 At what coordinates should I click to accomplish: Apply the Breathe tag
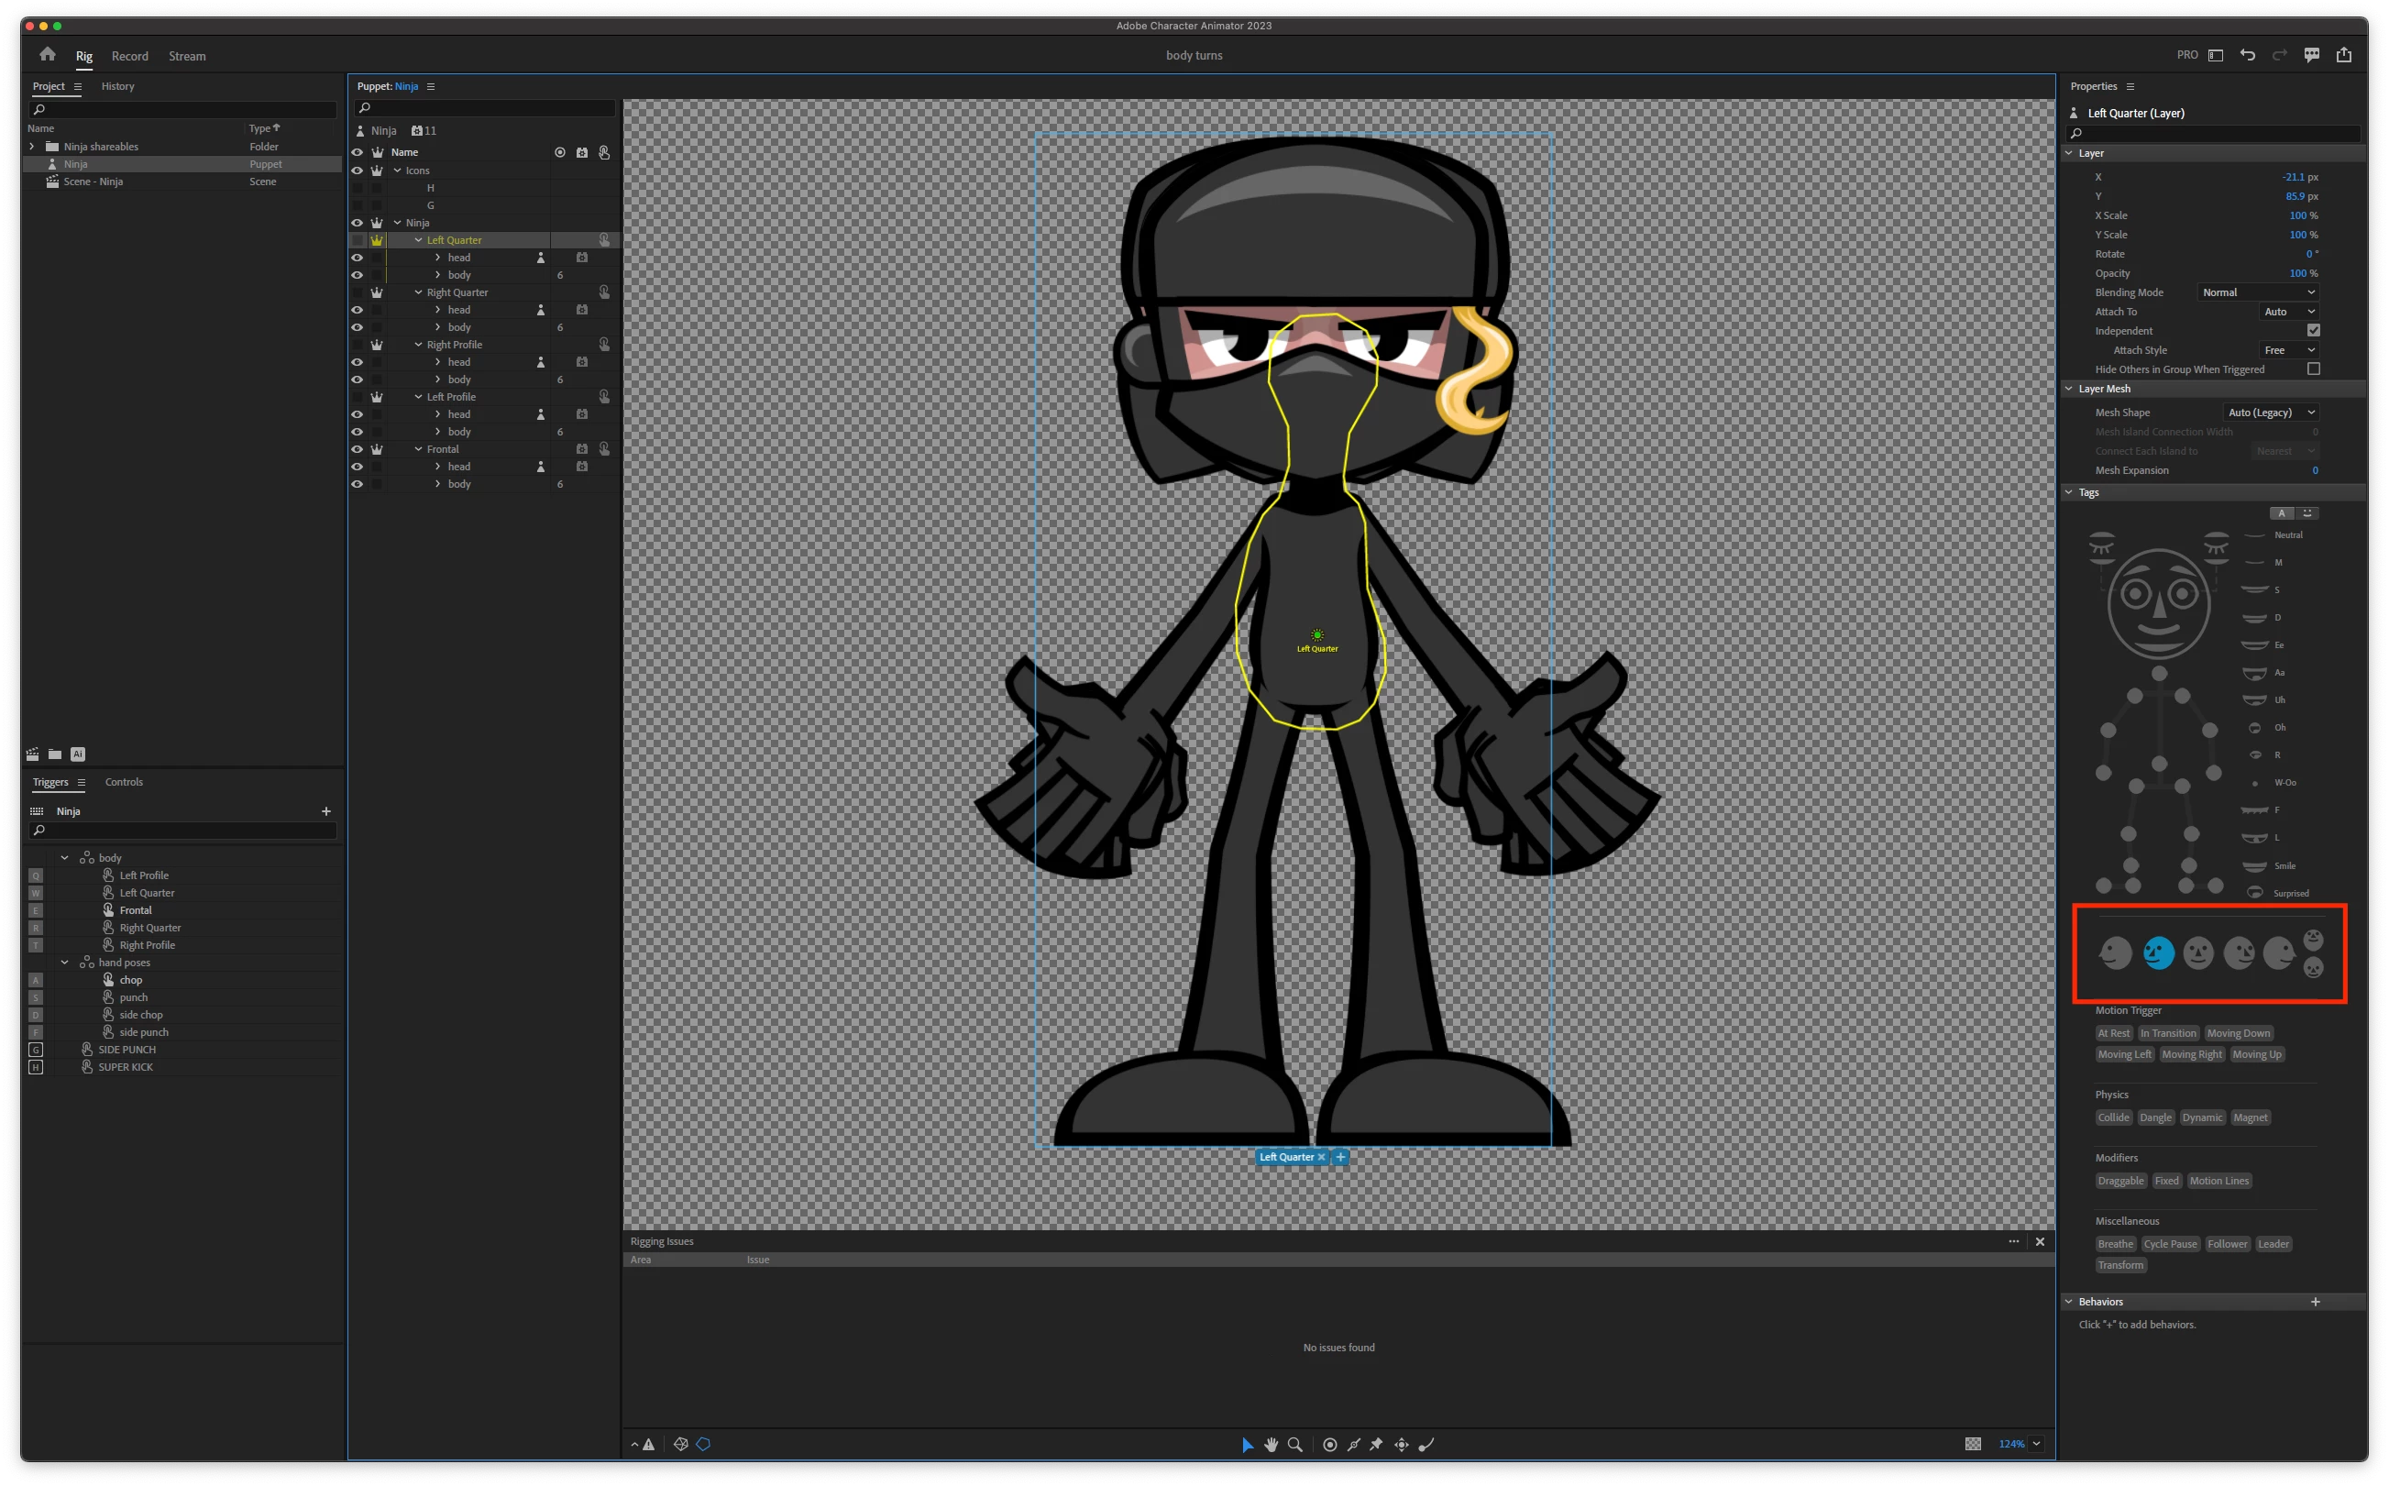pos(2115,1244)
